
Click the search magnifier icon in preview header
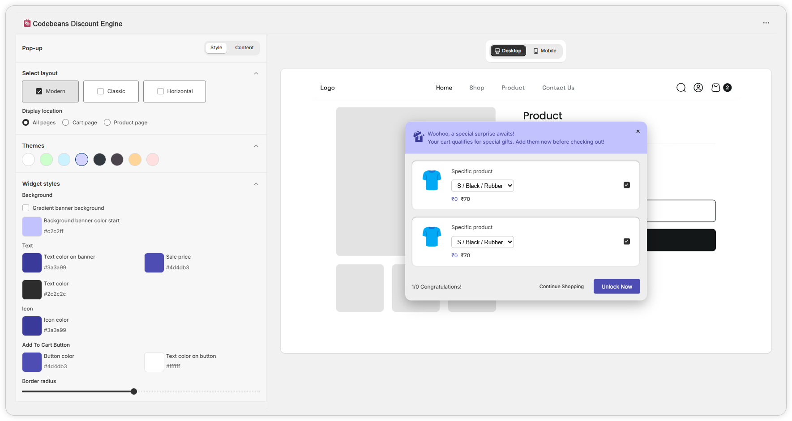pos(681,88)
